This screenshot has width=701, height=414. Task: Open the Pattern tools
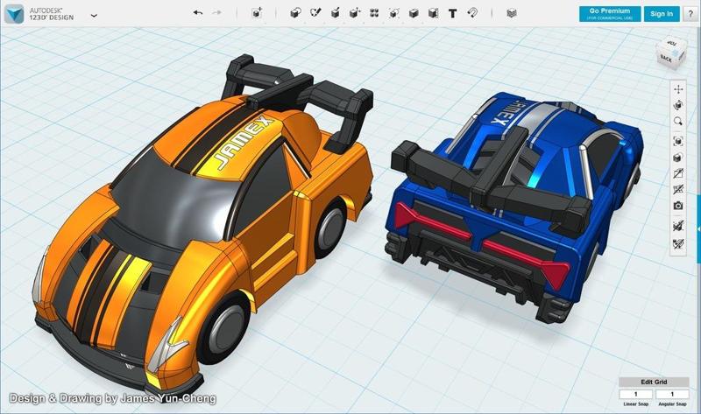(x=375, y=13)
